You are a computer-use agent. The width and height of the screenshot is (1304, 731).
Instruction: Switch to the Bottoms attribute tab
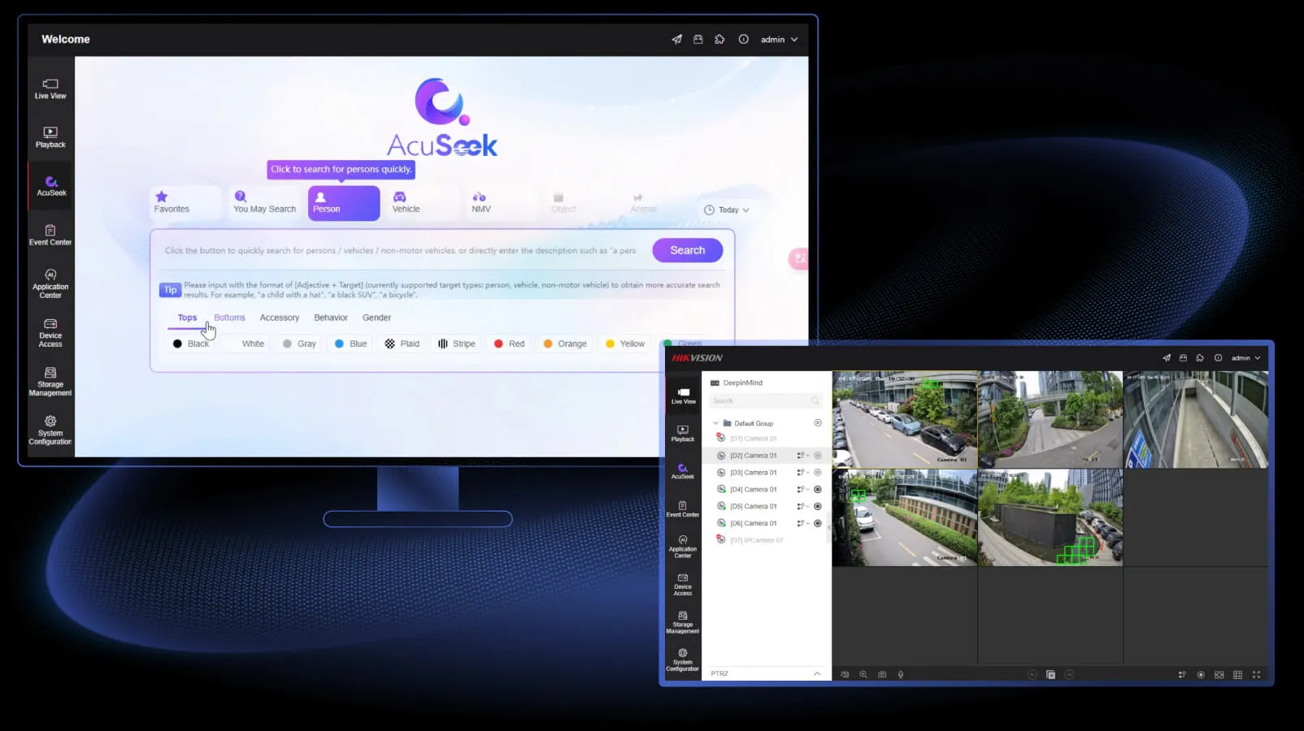(229, 318)
